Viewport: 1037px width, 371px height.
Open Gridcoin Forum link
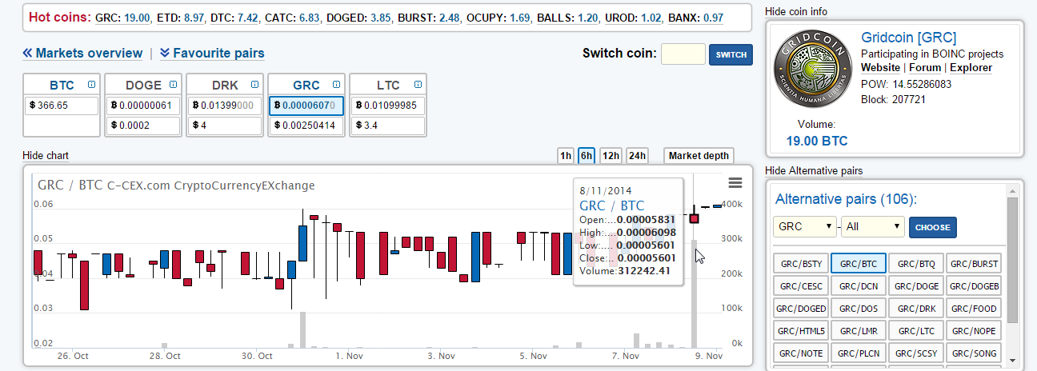(924, 68)
